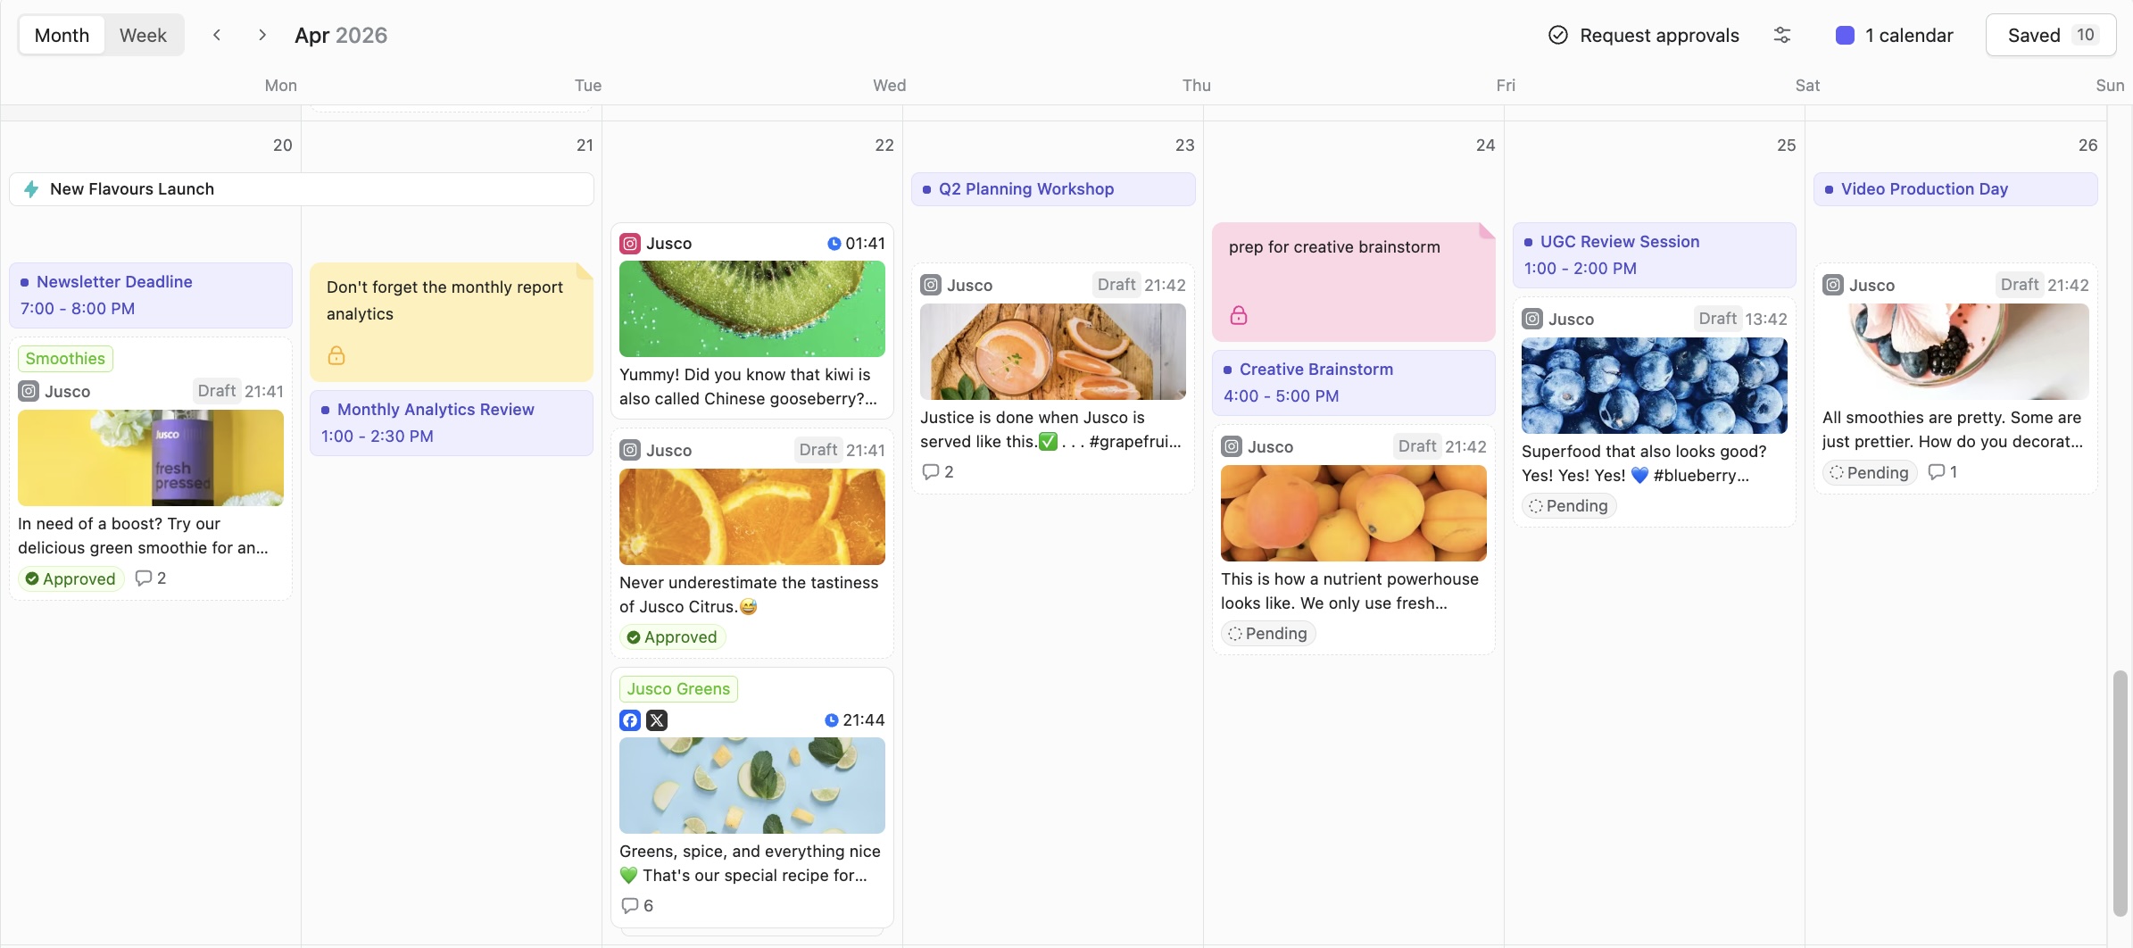Open 6 comments on Jusco Greens post
This screenshot has height=948, width=2133.
click(637, 905)
